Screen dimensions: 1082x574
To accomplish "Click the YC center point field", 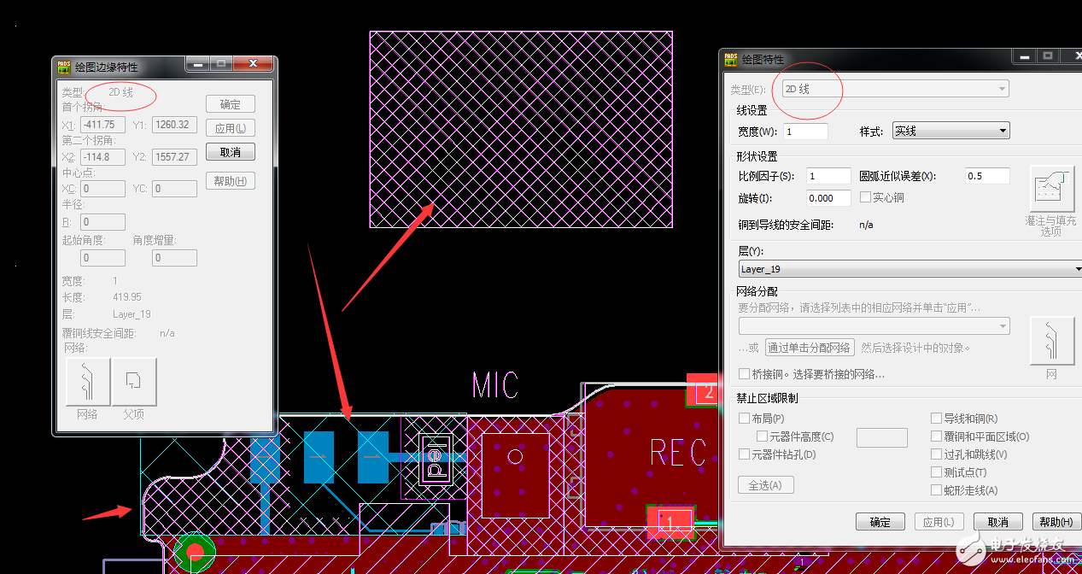I will (x=174, y=189).
